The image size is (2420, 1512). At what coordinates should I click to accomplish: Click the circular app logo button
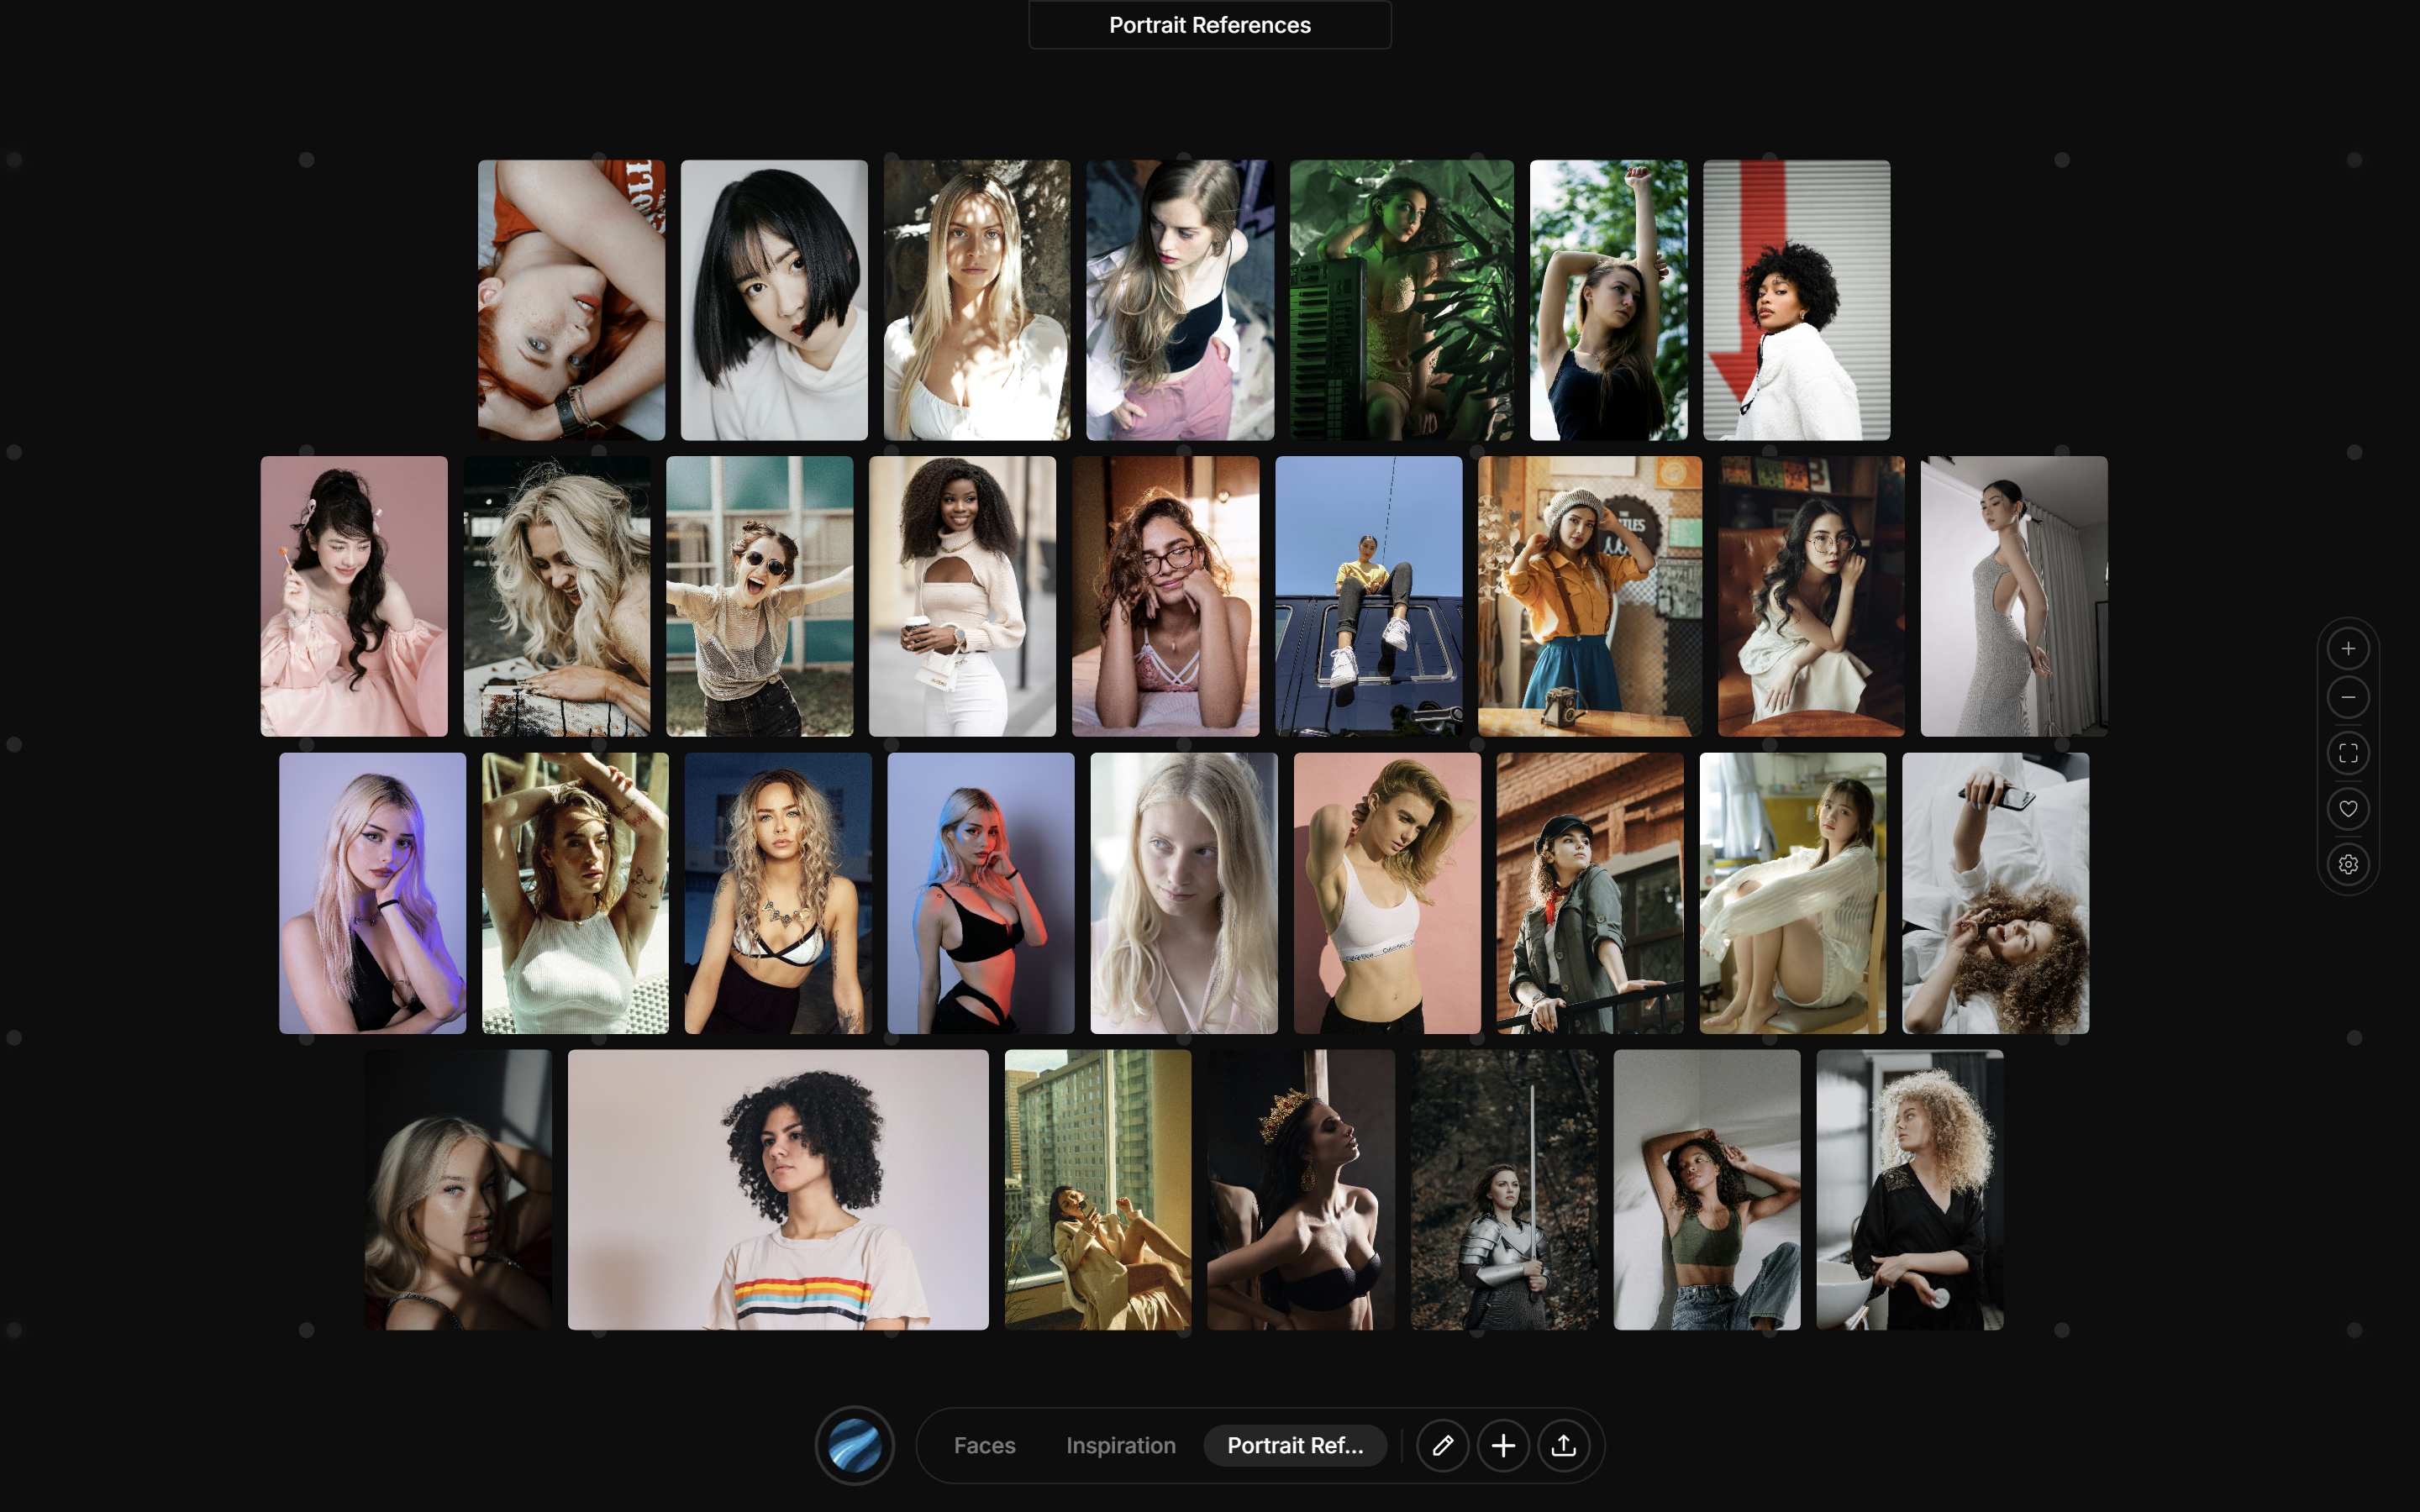coord(855,1445)
